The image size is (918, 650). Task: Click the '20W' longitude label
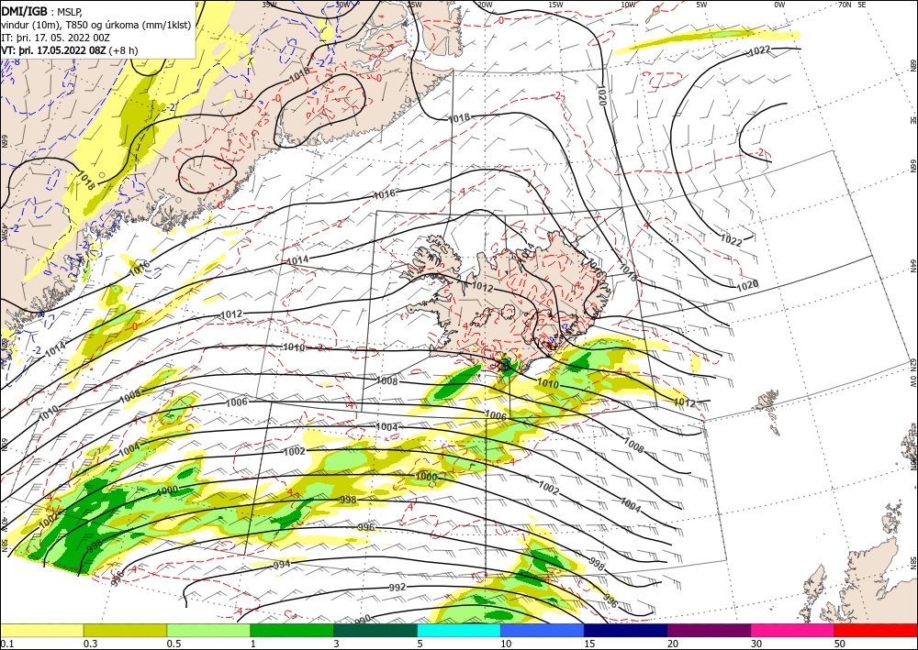click(485, 4)
